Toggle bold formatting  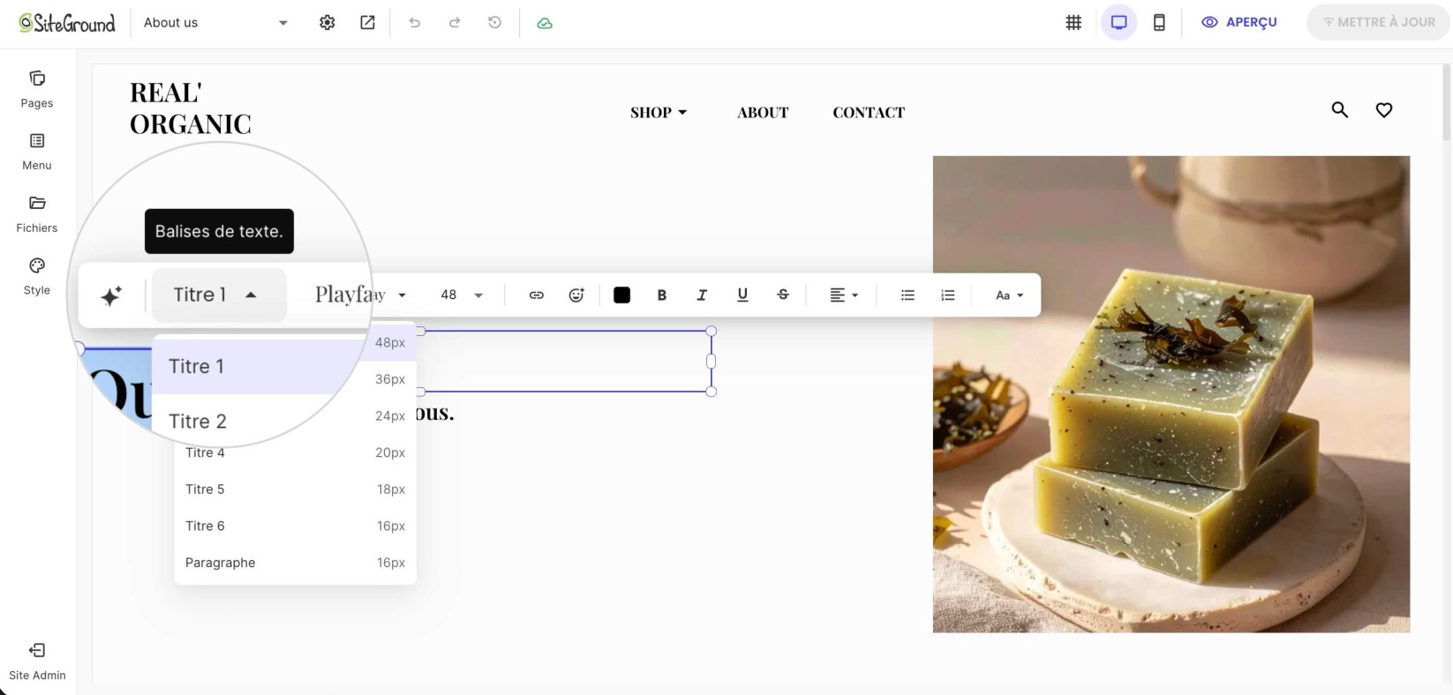pyautogui.click(x=662, y=295)
